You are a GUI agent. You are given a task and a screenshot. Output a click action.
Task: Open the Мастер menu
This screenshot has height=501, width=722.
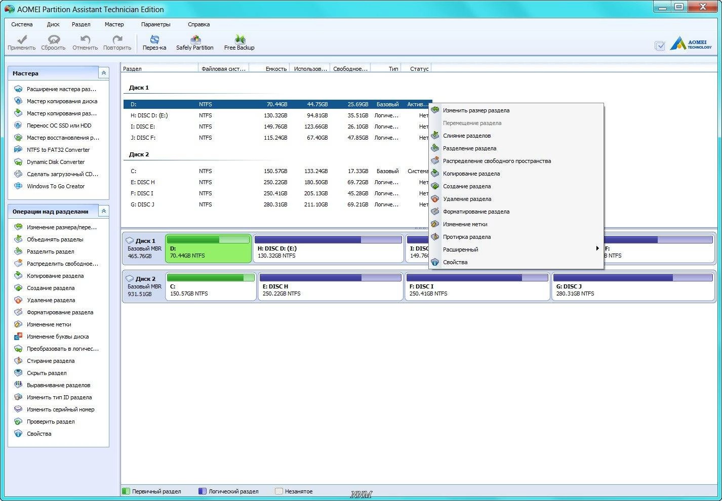tap(114, 24)
